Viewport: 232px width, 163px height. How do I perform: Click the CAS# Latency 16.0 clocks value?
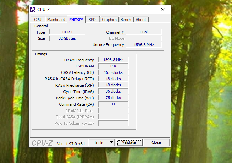tap(113, 72)
